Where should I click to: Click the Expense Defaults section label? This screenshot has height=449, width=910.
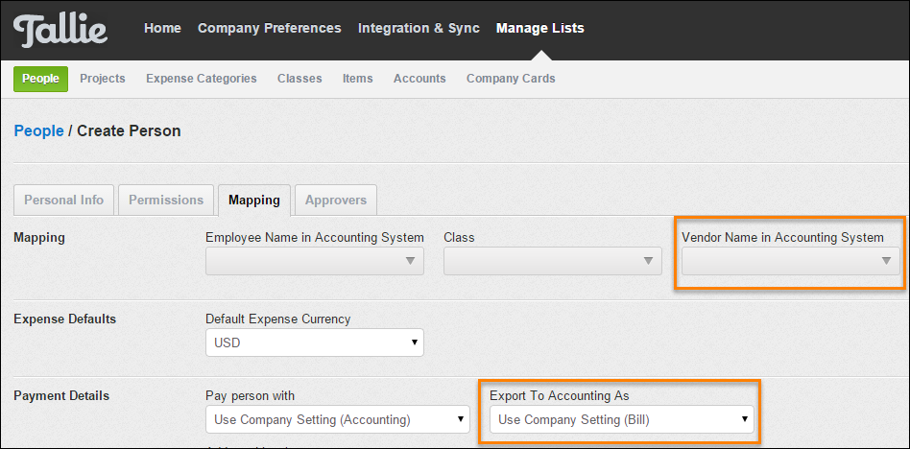[65, 319]
